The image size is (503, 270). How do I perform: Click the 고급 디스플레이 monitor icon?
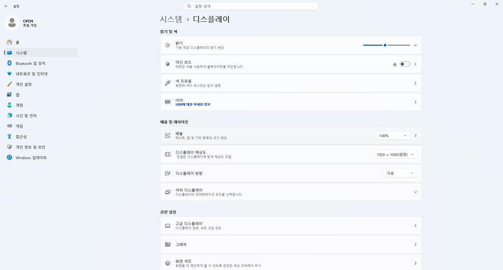tap(168, 226)
